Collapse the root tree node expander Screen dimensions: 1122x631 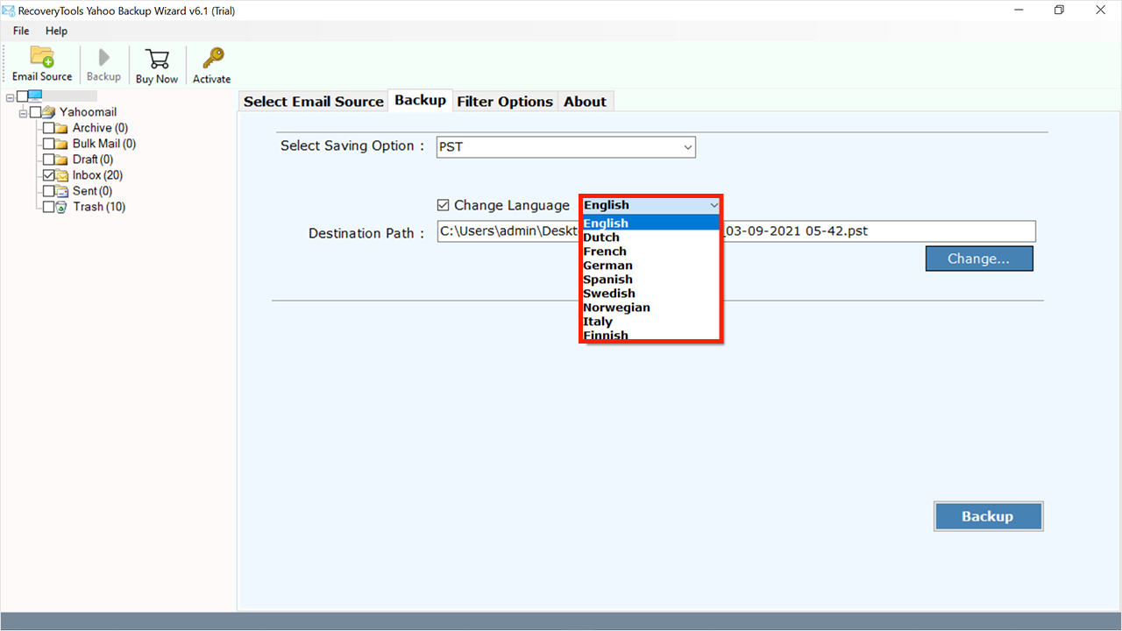10,96
